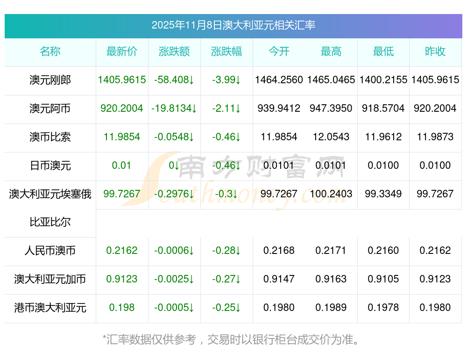Click high value 0.9163
Image resolution: width=467 pixels, height=354 pixels.
click(331, 279)
